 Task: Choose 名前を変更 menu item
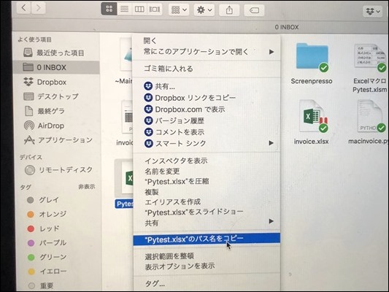tap(207, 171)
